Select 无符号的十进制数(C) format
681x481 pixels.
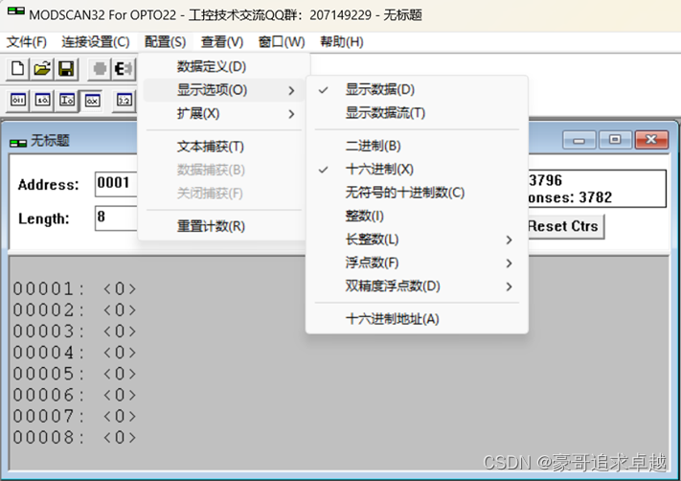[417, 193]
